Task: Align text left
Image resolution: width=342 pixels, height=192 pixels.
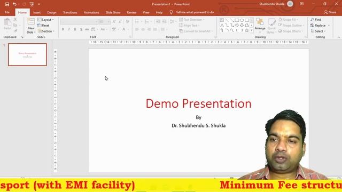Action: (137, 29)
